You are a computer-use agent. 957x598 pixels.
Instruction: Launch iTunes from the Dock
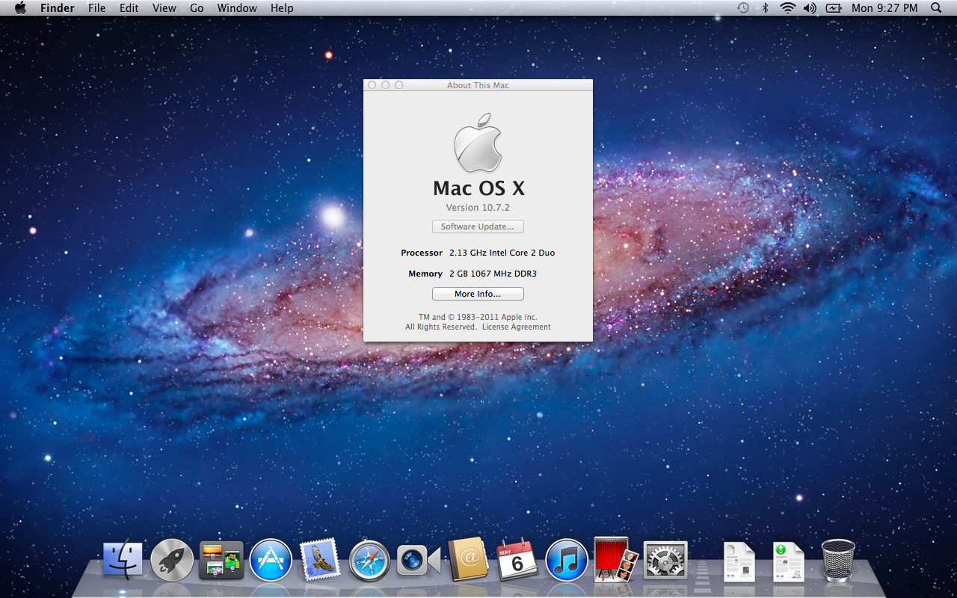(567, 560)
